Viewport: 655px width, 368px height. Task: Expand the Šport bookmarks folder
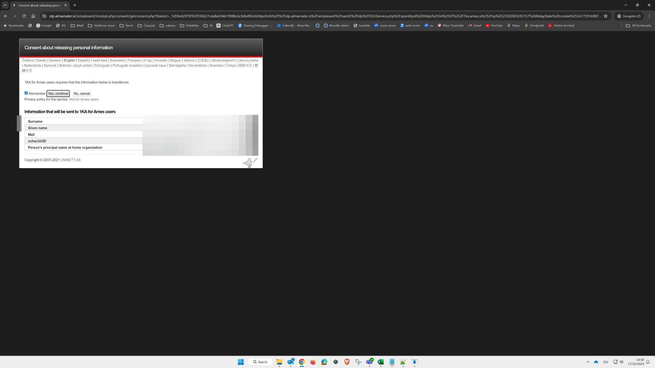pyautogui.click(x=126, y=26)
